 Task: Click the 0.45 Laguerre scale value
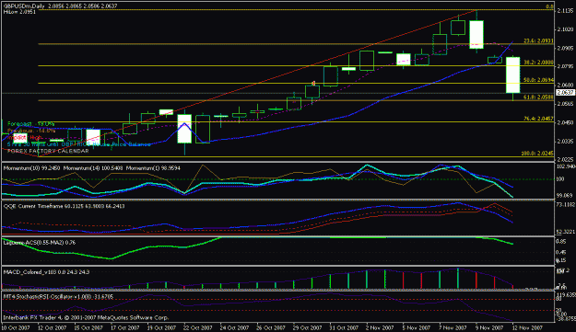[561, 253]
